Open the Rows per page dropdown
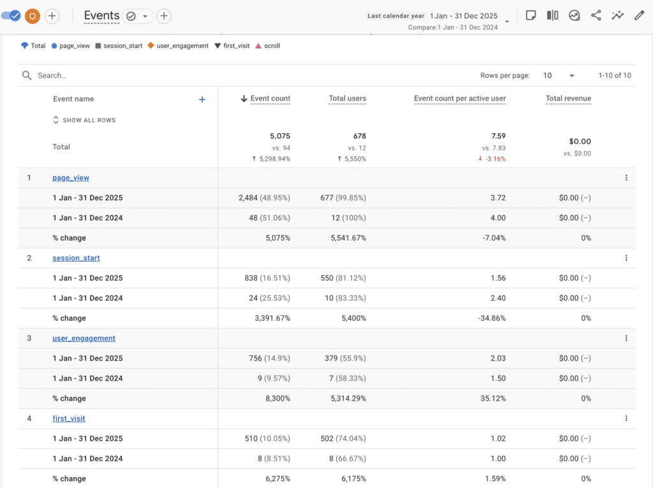The image size is (653, 488). [559, 75]
